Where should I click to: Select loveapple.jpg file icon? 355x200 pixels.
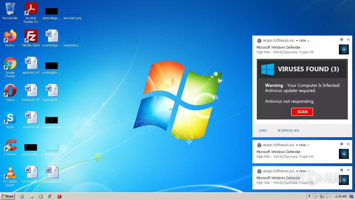[x=52, y=122]
